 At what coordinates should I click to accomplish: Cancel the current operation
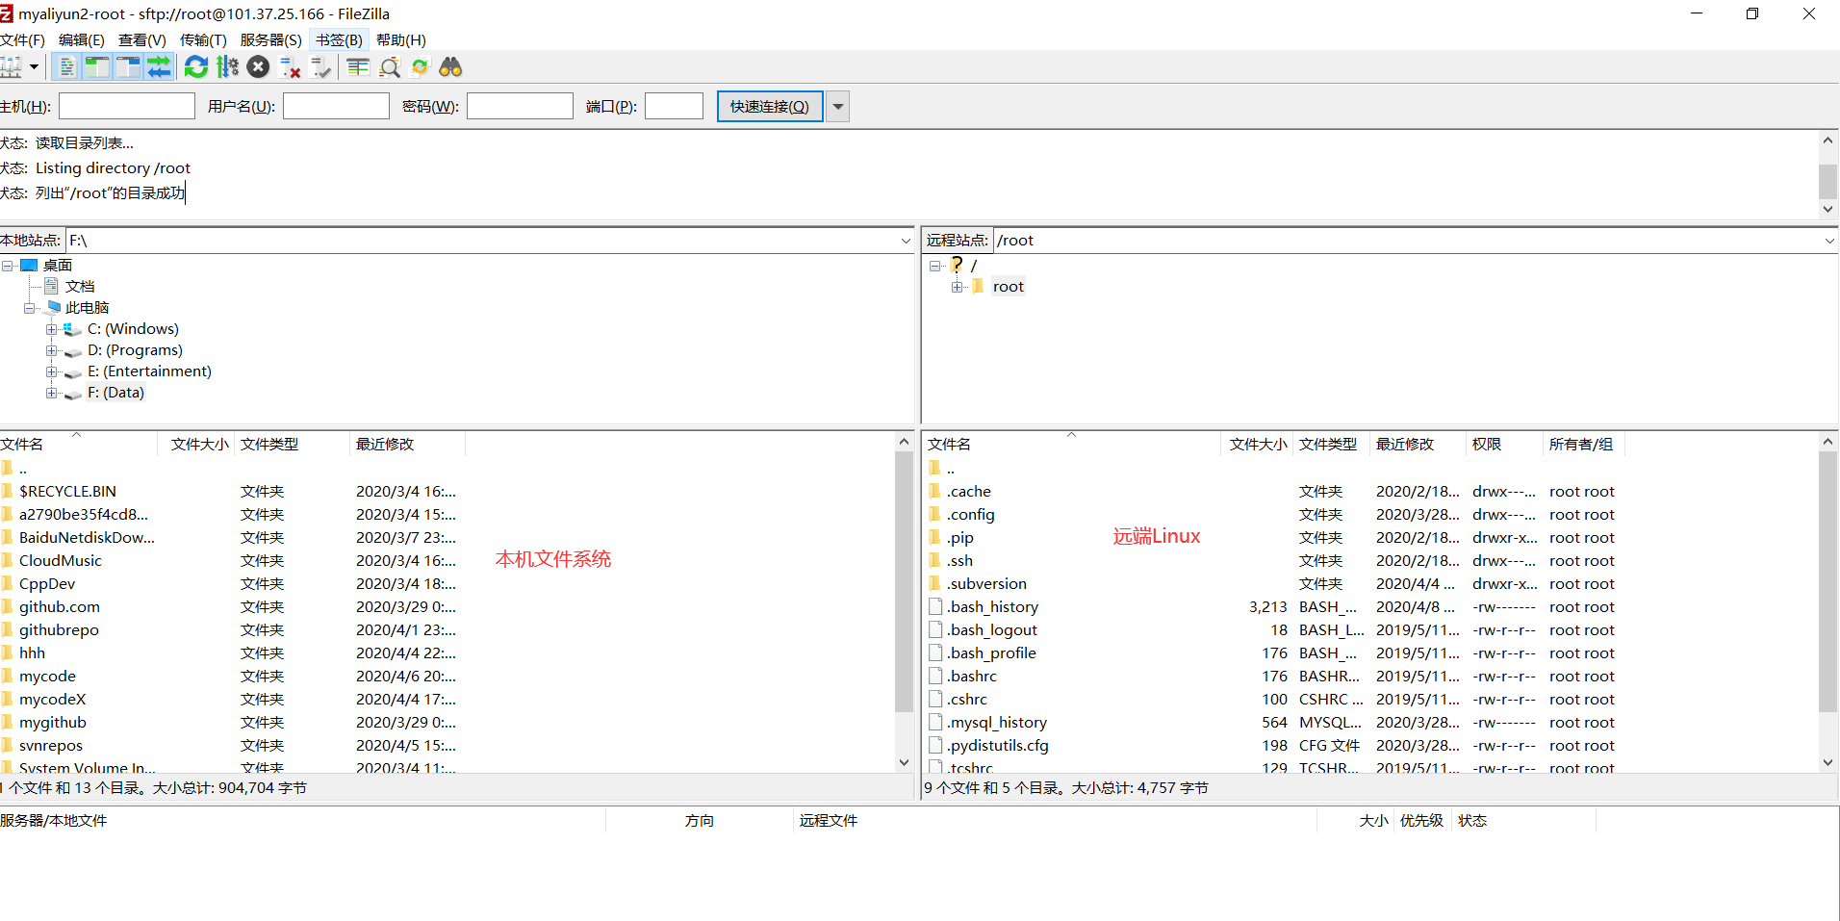(x=258, y=66)
